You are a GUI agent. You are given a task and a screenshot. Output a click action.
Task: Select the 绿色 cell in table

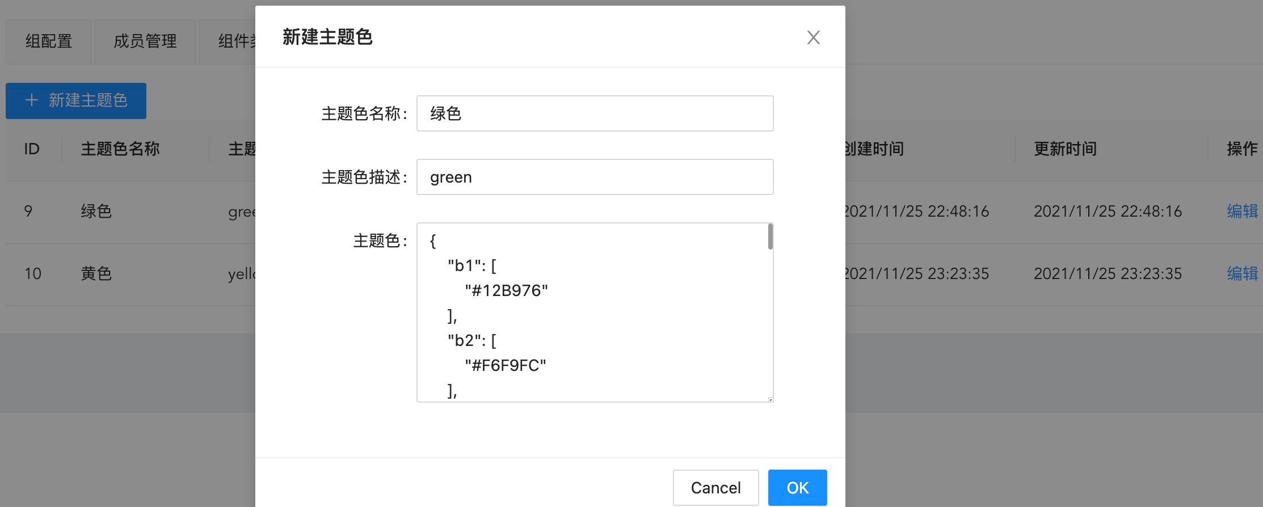pyautogui.click(x=96, y=212)
